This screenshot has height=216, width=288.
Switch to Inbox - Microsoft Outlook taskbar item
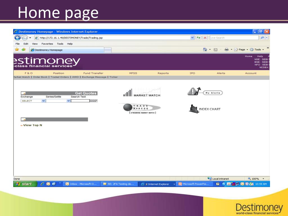click(x=82, y=184)
